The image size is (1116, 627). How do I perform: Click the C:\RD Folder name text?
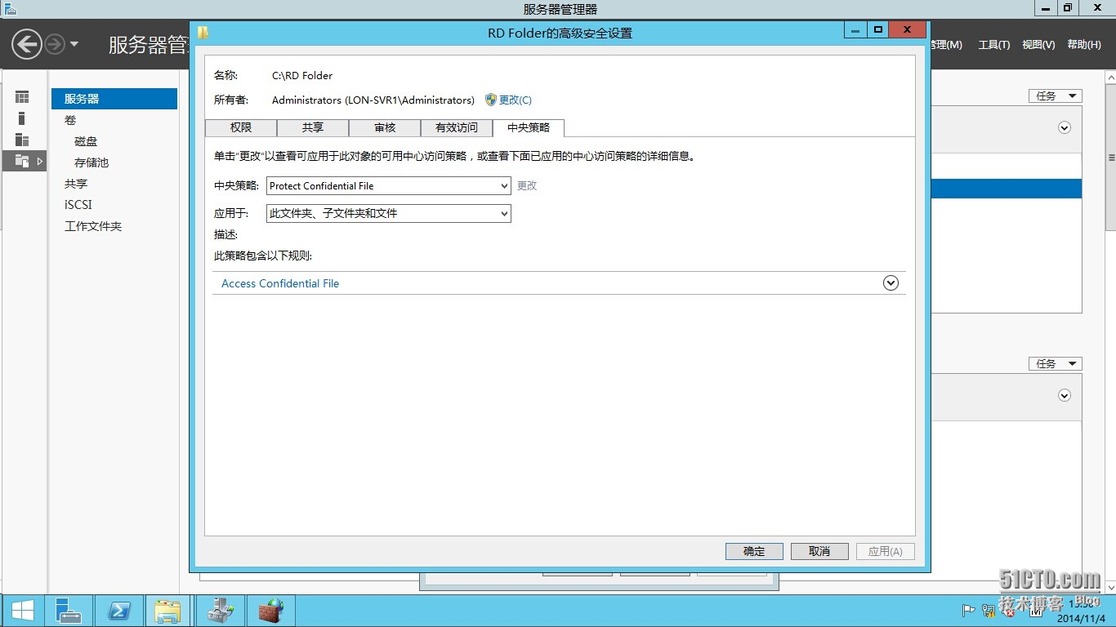[x=302, y=75]
